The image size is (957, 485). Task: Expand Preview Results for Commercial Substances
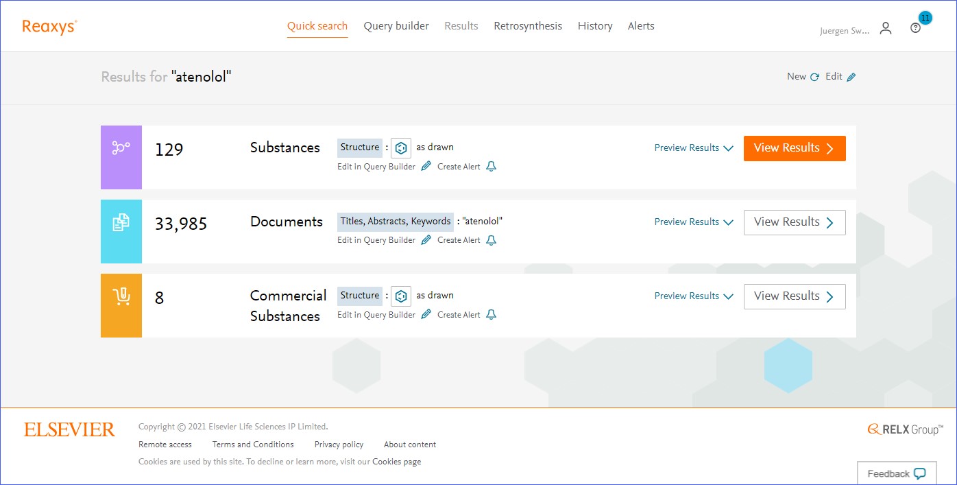pos(693,296)
